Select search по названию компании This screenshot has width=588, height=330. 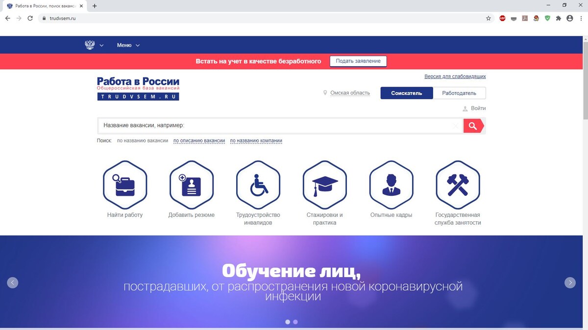(x=256, y=141)
